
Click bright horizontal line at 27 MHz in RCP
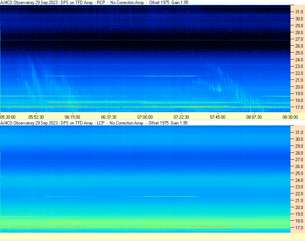coord(145,40)
